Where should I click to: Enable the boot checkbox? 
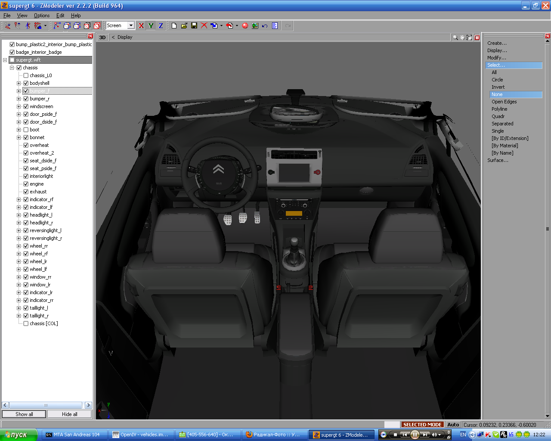(26, 130)
